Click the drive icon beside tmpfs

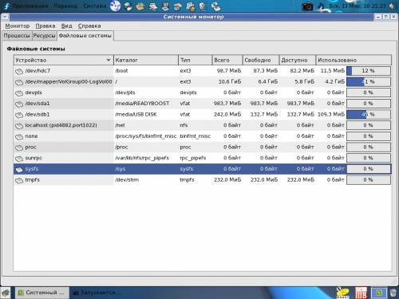click(19, 180)
